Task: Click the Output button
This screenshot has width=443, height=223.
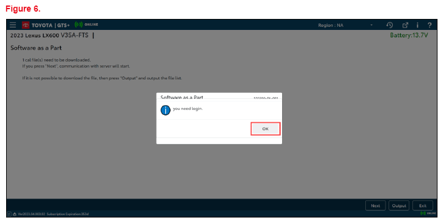Action: (399, 205)
